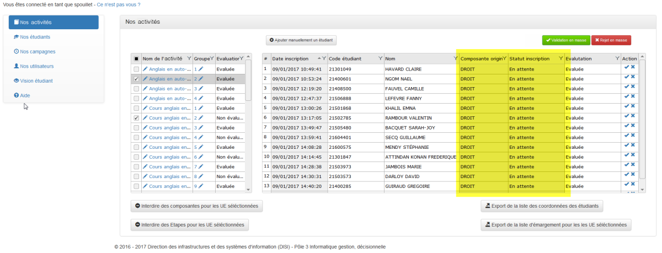Click the pencil icon beside group 3 of Anglais en auto
Viewport: 662px width, 253px height.
(x=201, y=89)
